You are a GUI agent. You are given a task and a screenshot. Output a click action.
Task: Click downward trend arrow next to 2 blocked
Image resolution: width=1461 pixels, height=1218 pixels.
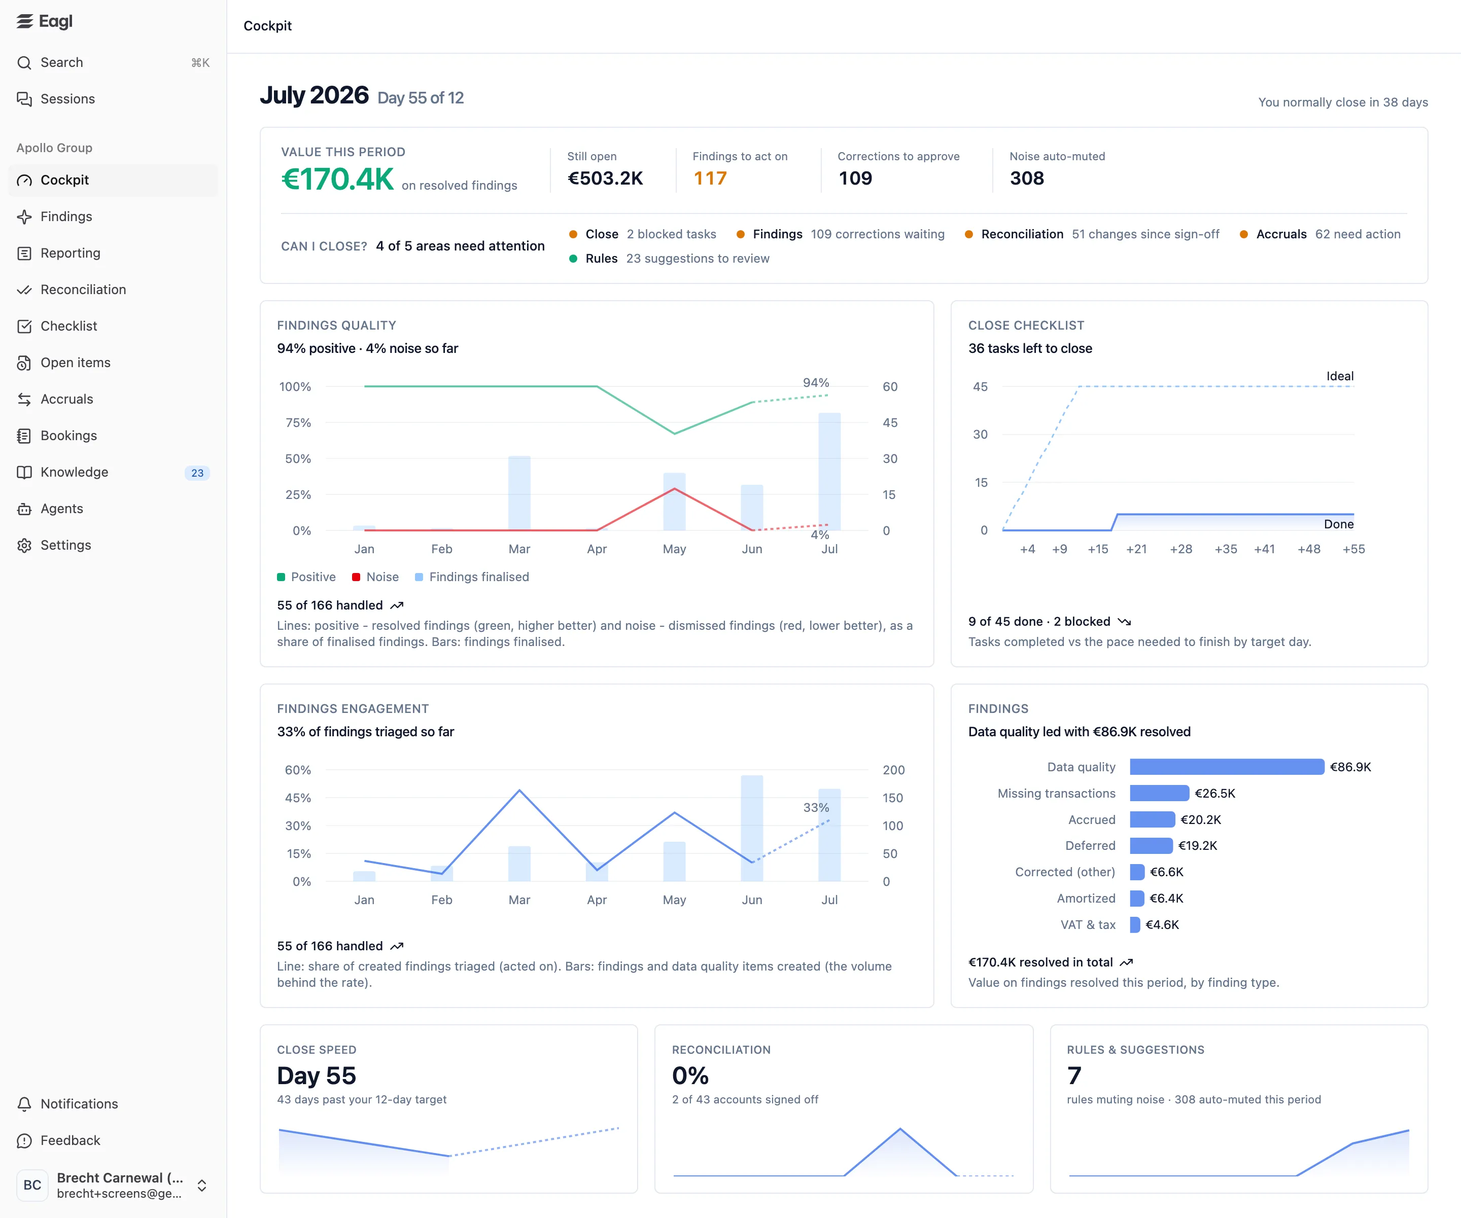[1124, 622]
